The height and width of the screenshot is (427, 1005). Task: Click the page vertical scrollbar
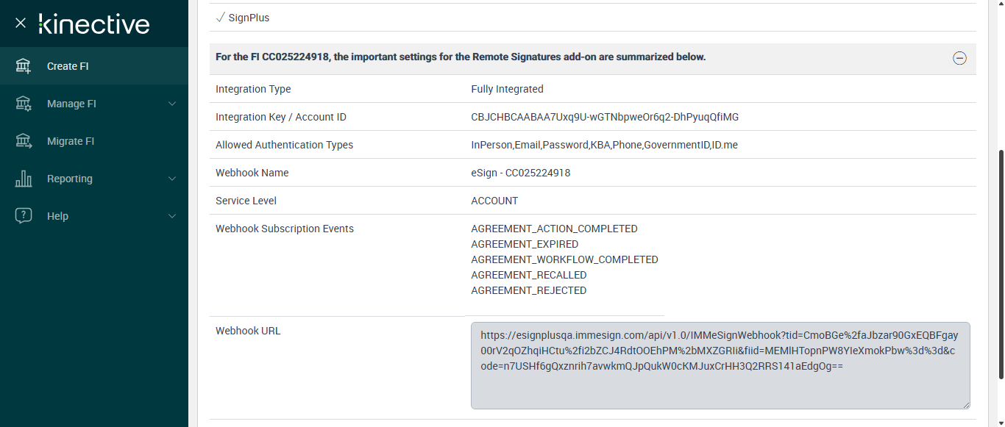coord(1000,265)
